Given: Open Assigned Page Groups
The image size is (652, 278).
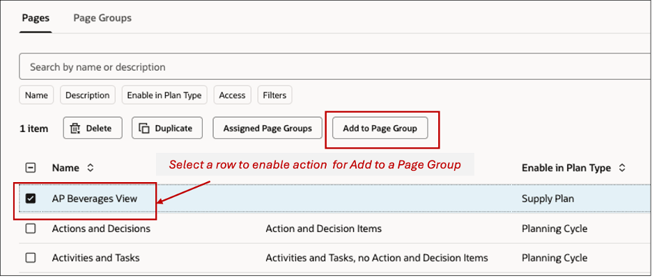Looking at the screenshot, I should [267, 128].
